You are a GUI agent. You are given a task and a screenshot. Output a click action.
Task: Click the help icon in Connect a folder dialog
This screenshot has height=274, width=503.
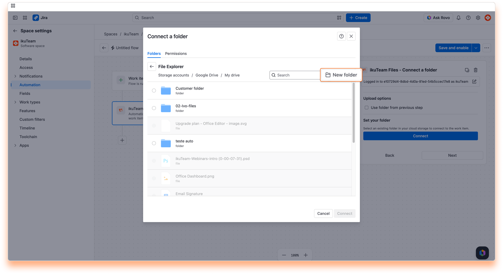coord(341,36)
